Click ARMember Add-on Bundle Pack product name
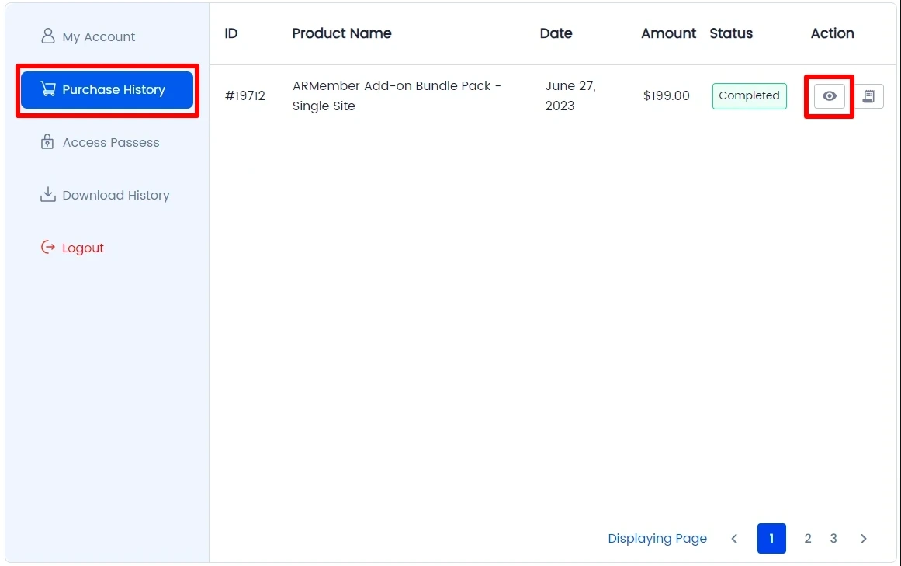 (397, 95)
